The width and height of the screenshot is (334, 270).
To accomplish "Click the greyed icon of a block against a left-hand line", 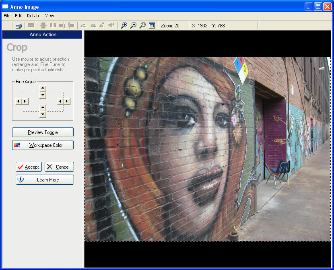I will 71,26.
